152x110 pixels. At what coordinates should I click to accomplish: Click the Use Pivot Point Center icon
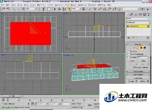point(84,9)
